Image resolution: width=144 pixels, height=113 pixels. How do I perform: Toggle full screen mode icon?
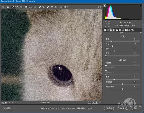(x=100, y=7)
